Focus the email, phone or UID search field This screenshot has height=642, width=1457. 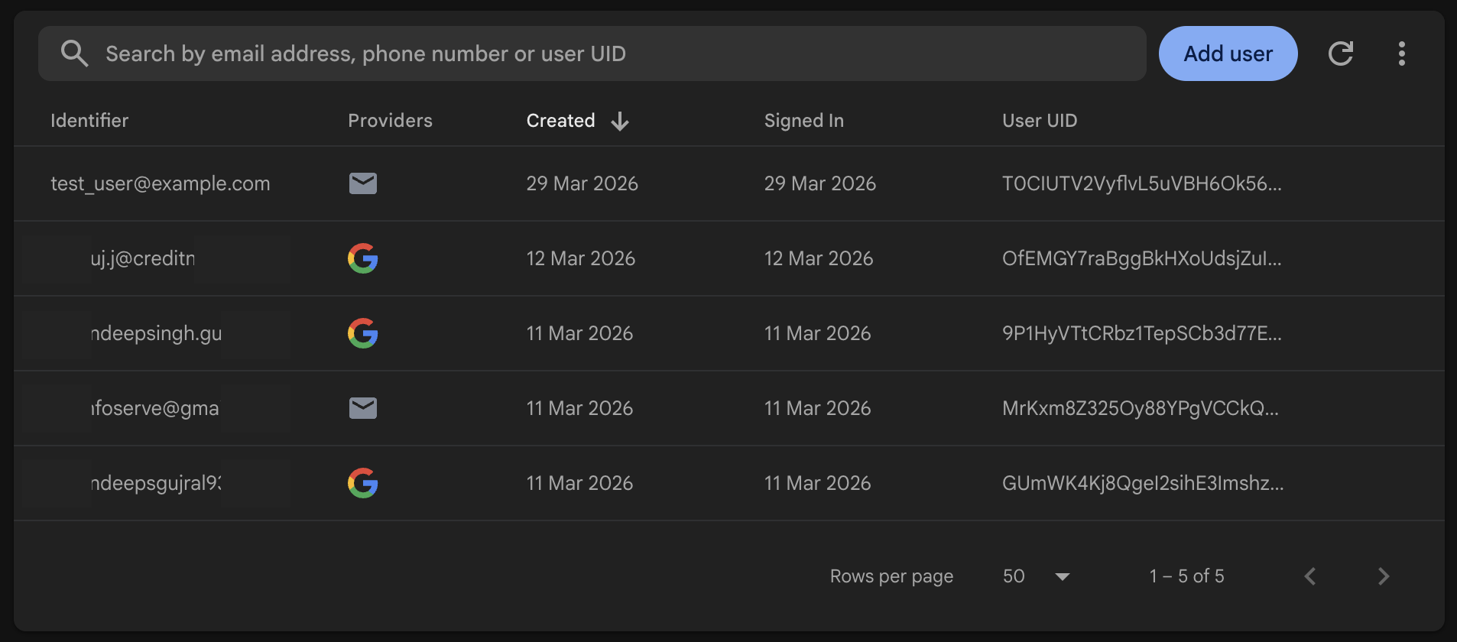(x=612, y=53)
